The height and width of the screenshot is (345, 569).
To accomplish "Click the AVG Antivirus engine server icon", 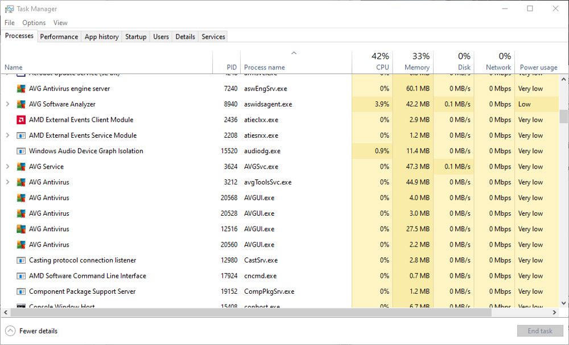I will [x=21, y=89].
